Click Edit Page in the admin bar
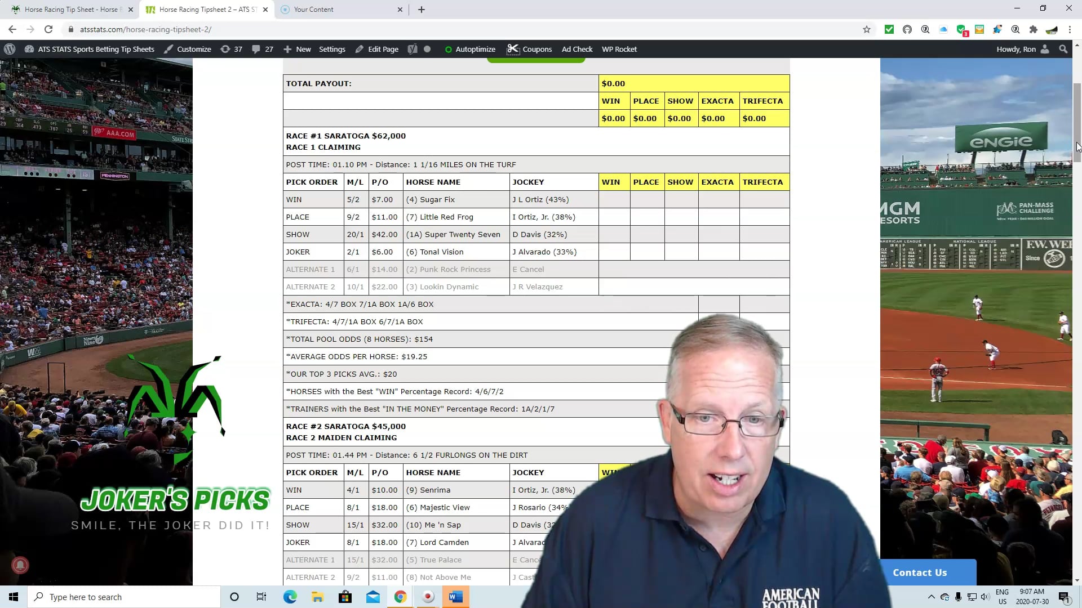The height and width of the screenshot is (608, 1082). (376, 49)
